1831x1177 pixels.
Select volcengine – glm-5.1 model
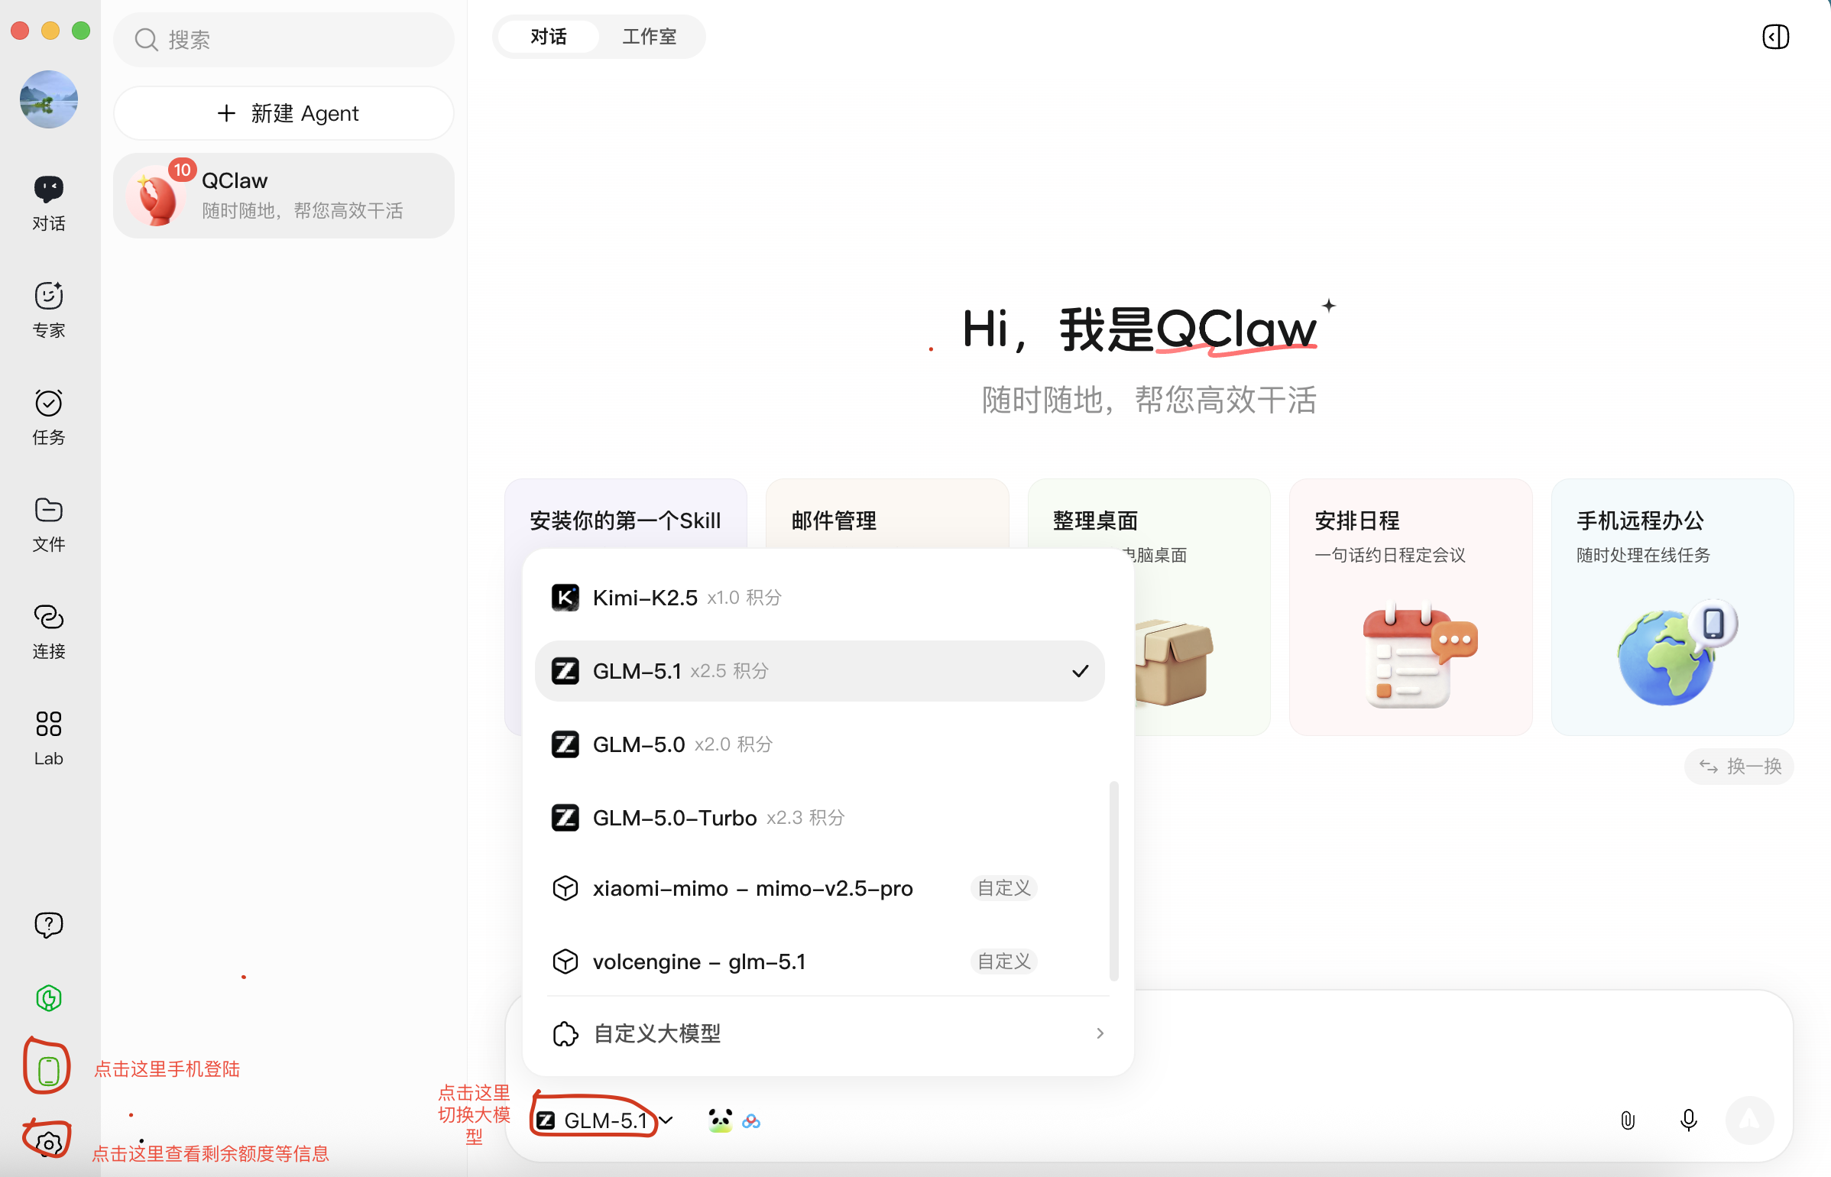tap(820, 961)
